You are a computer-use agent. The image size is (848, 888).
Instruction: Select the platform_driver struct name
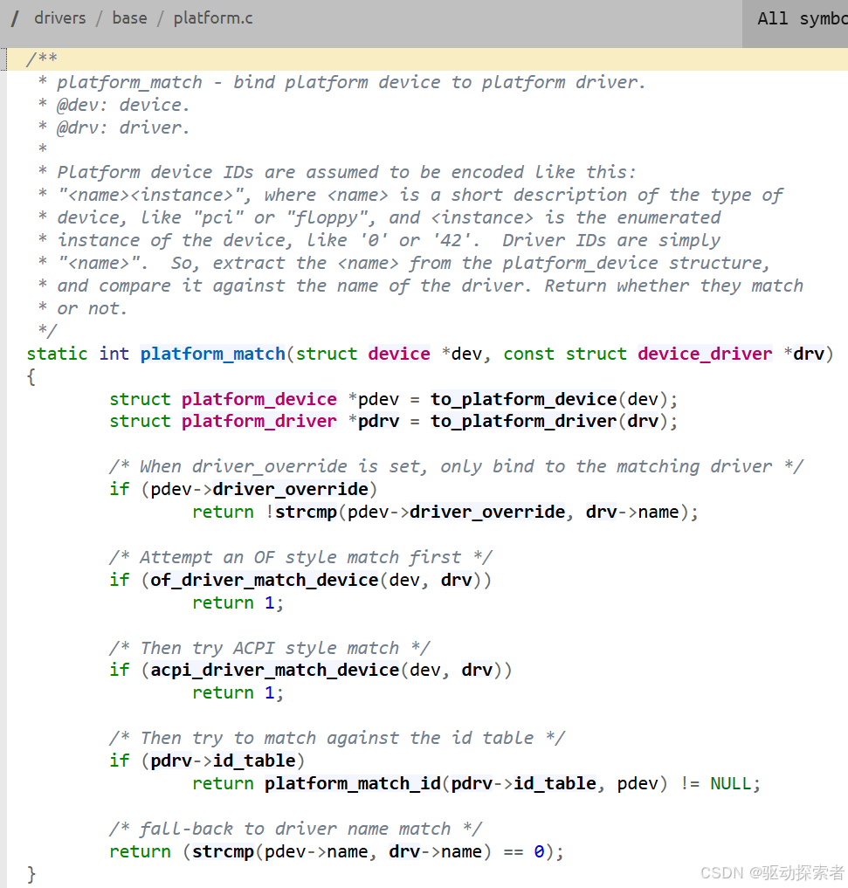pos(259,422)
